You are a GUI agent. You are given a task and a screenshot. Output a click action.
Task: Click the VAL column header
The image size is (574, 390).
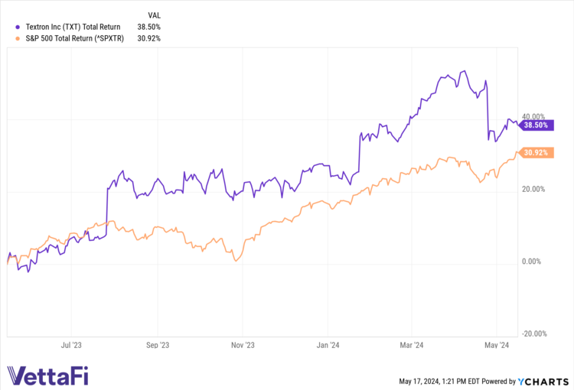[x=153, y=15]
